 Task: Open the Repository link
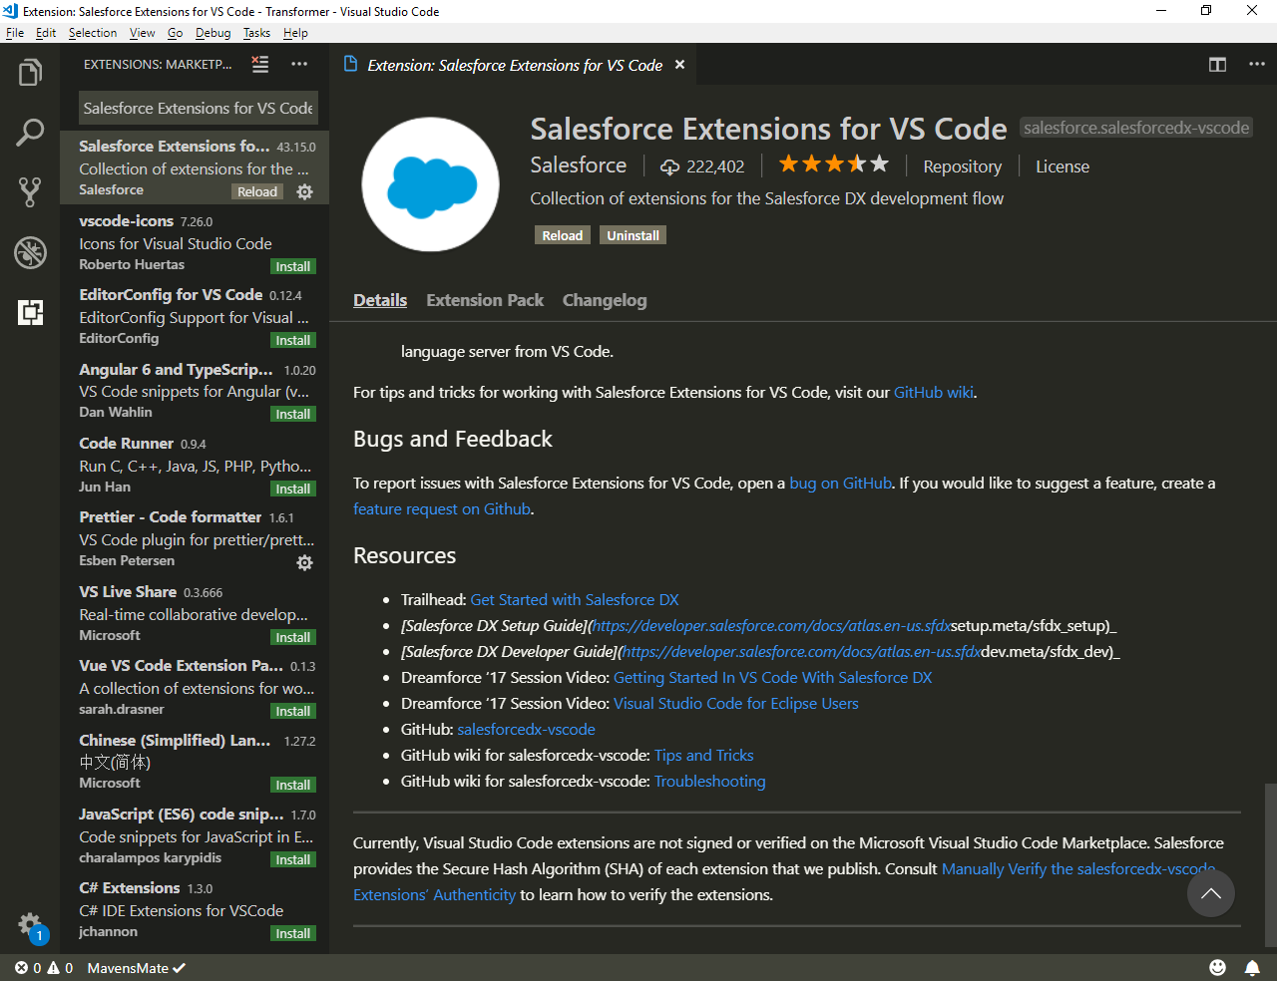pyautogui.click(x=962, y=166)
